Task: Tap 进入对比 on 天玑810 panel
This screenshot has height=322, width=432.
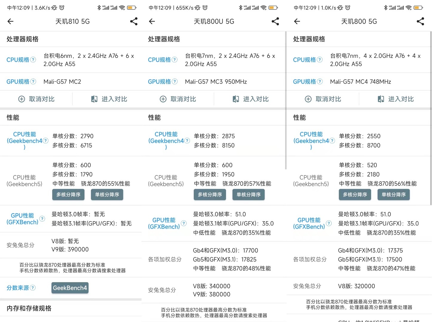Action: click(109, 99)
